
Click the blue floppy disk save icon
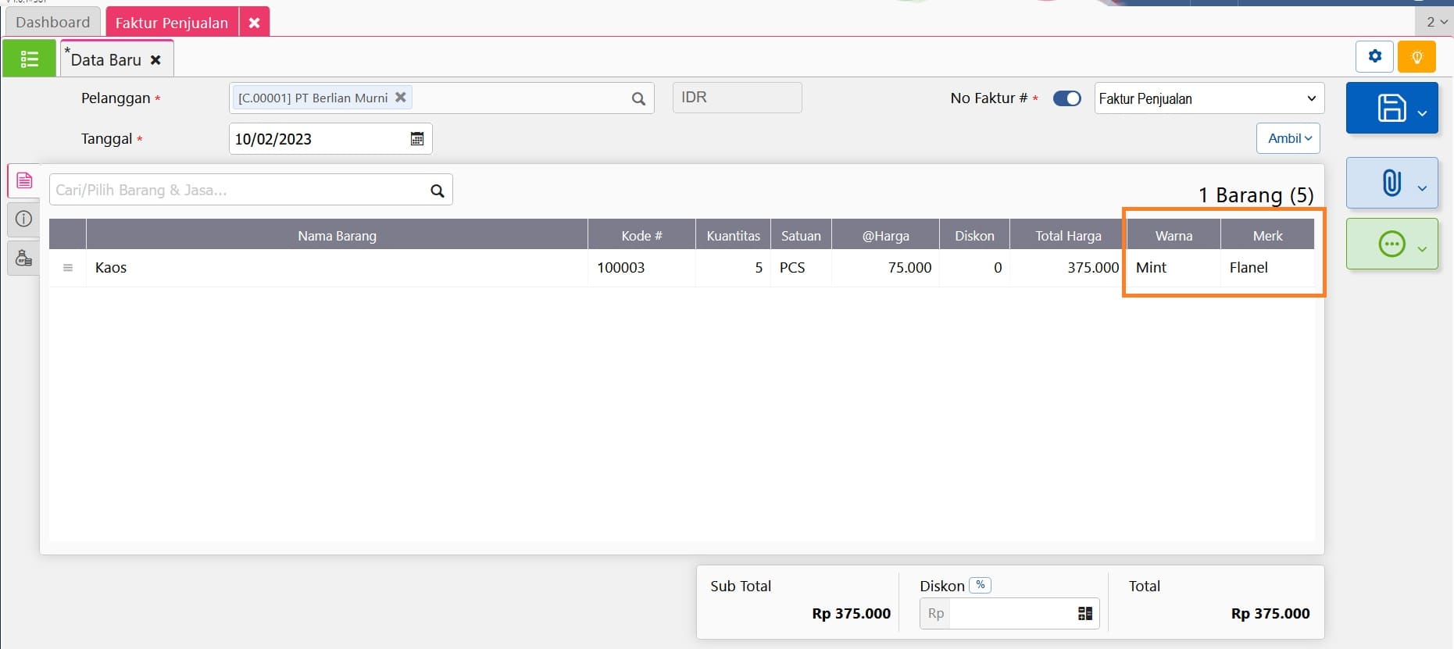point(1391,108)
